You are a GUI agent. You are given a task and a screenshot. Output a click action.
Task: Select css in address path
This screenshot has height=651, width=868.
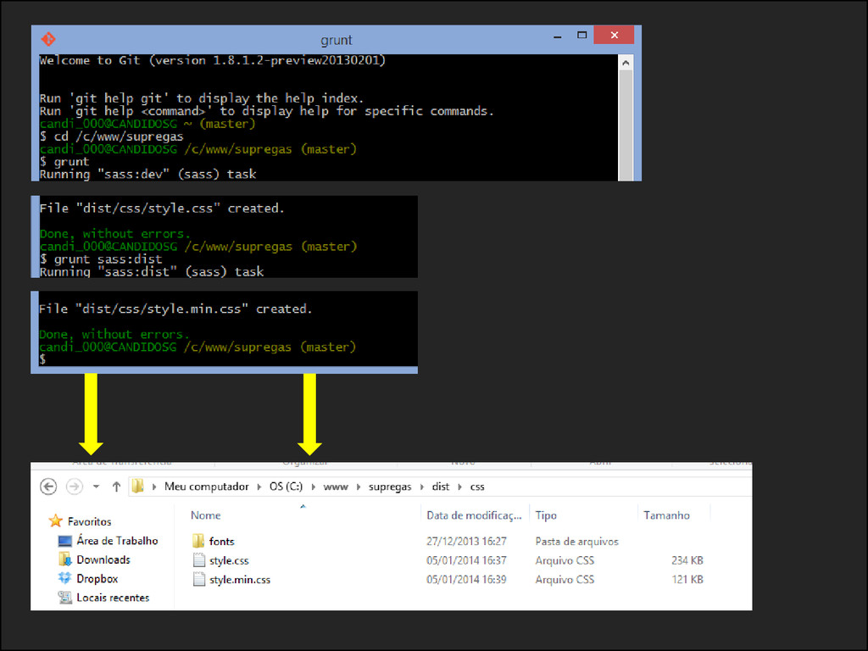(x=477, y=487)
